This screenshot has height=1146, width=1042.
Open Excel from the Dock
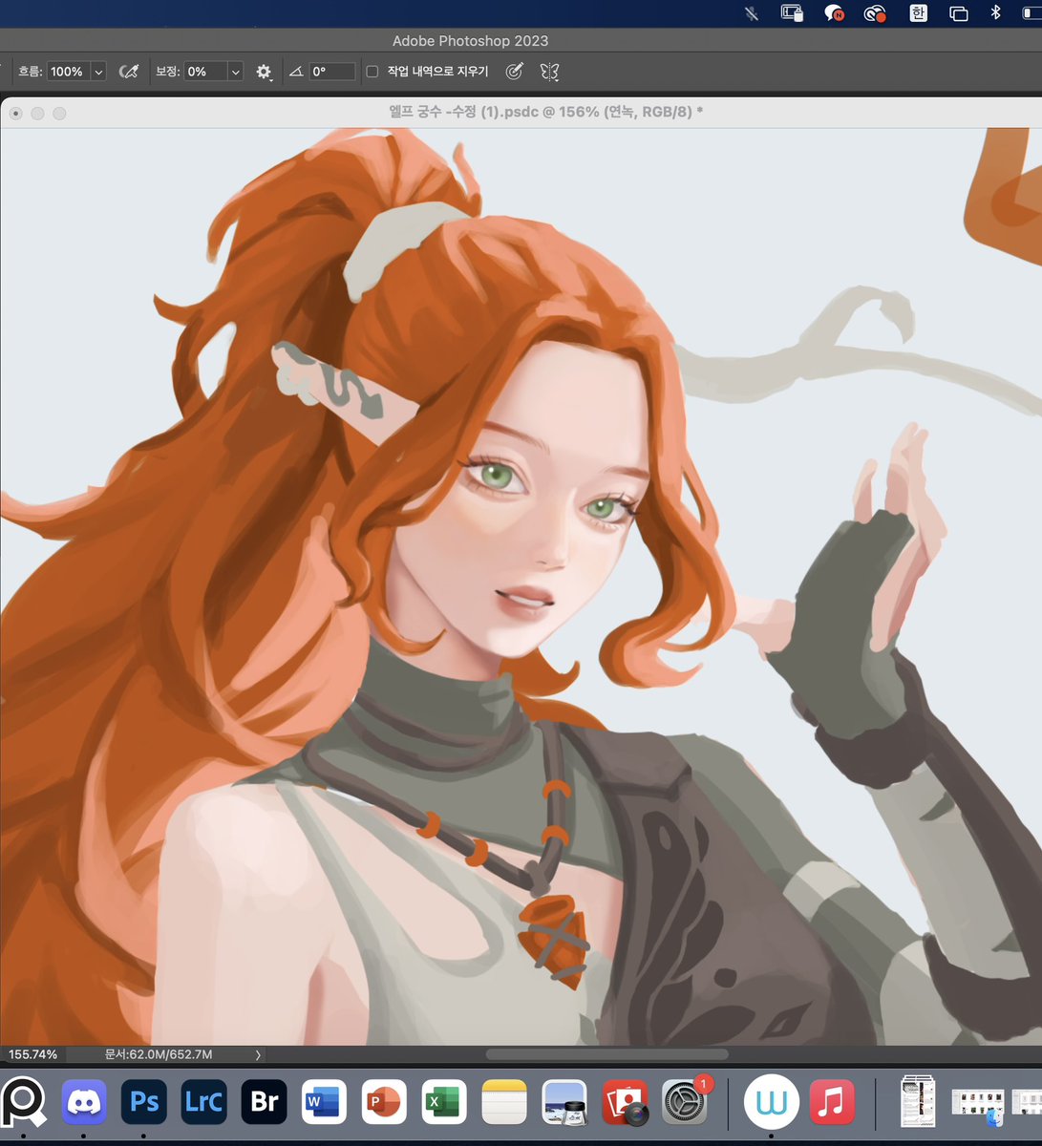[x=445, y=1101]
